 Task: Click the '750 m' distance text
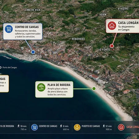coord(23,129)
